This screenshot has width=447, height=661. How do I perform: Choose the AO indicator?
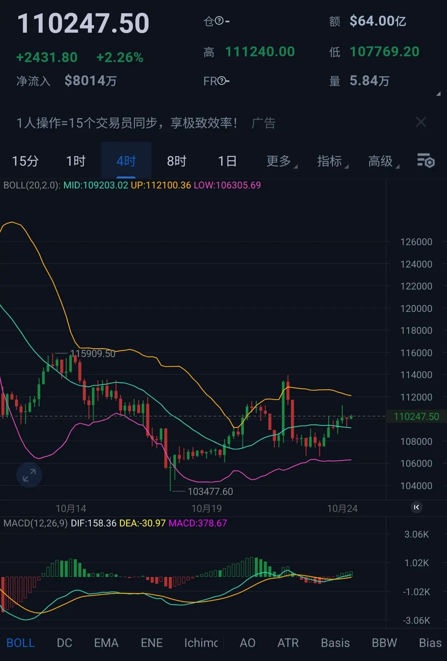coord(248,643)
